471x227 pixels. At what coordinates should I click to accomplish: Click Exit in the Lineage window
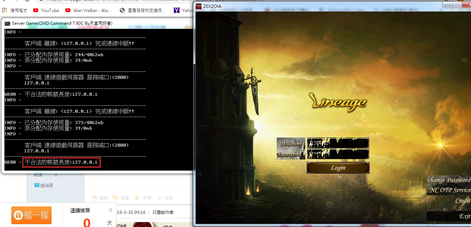click(464, 216)
